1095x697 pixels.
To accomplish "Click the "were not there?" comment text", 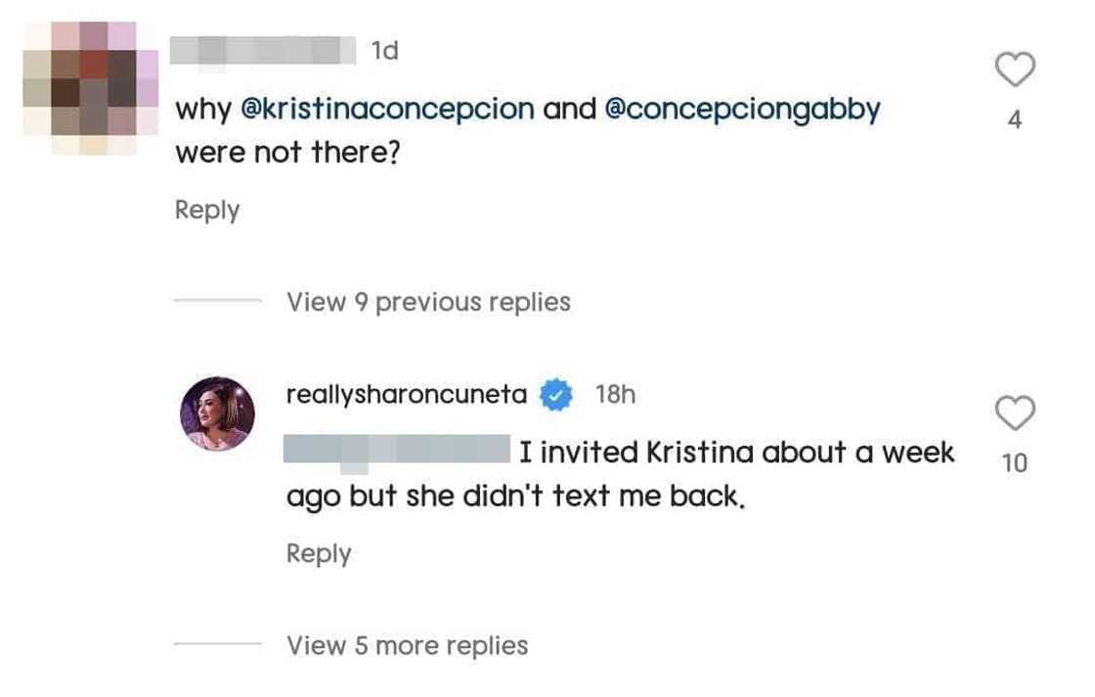I will (287, 153).
